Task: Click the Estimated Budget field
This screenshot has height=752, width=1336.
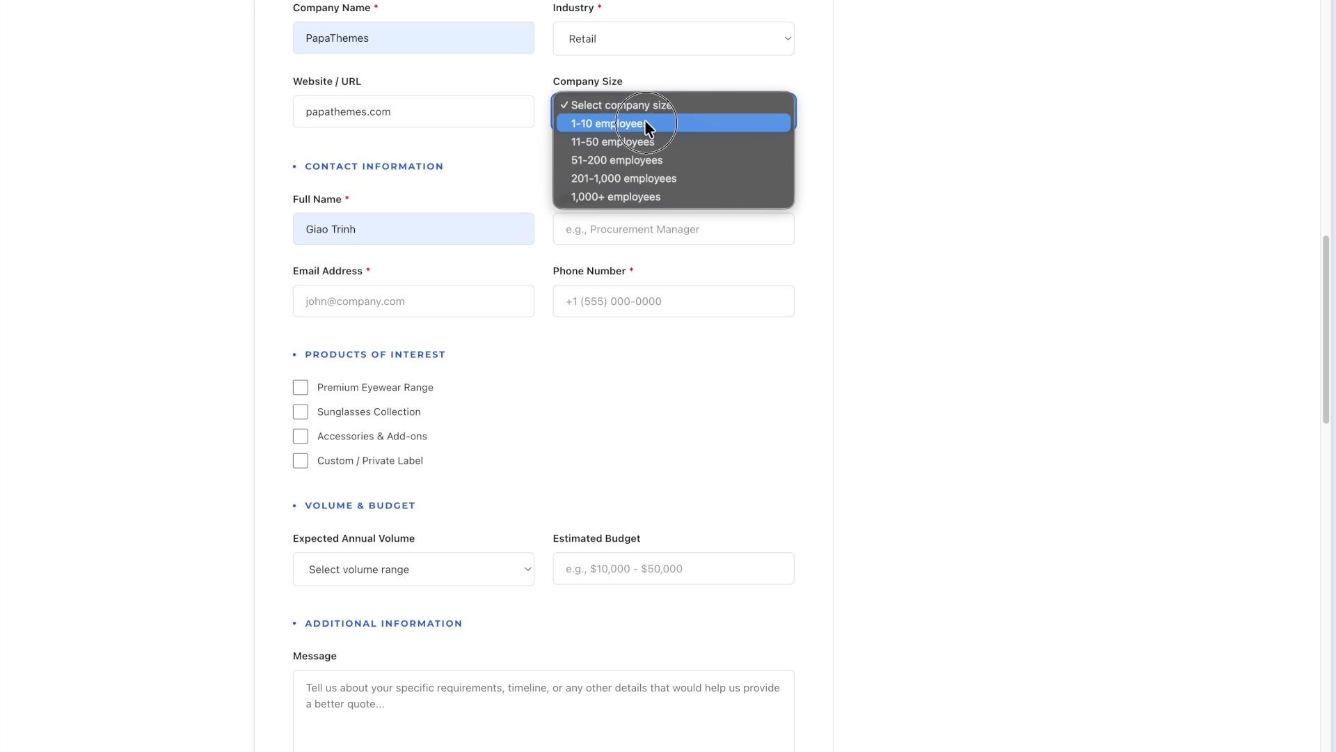Action: click(x=672, y=568)
